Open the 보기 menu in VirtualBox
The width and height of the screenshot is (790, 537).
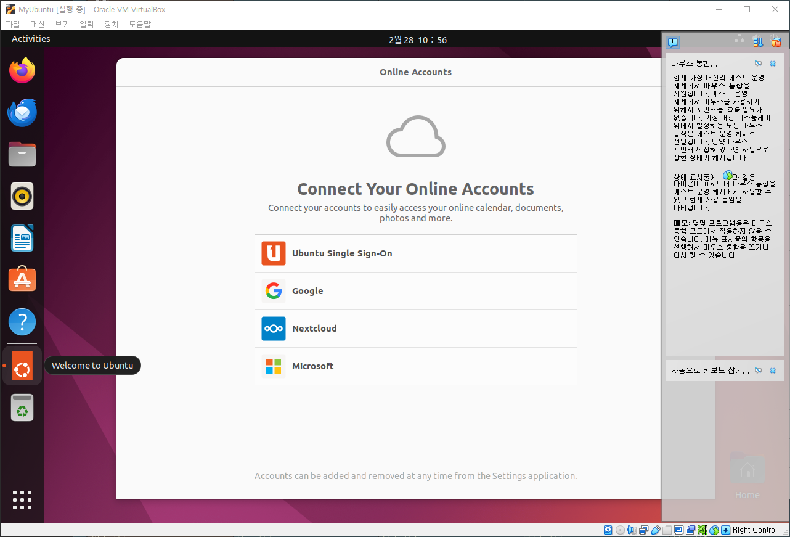tap(62, 24)
